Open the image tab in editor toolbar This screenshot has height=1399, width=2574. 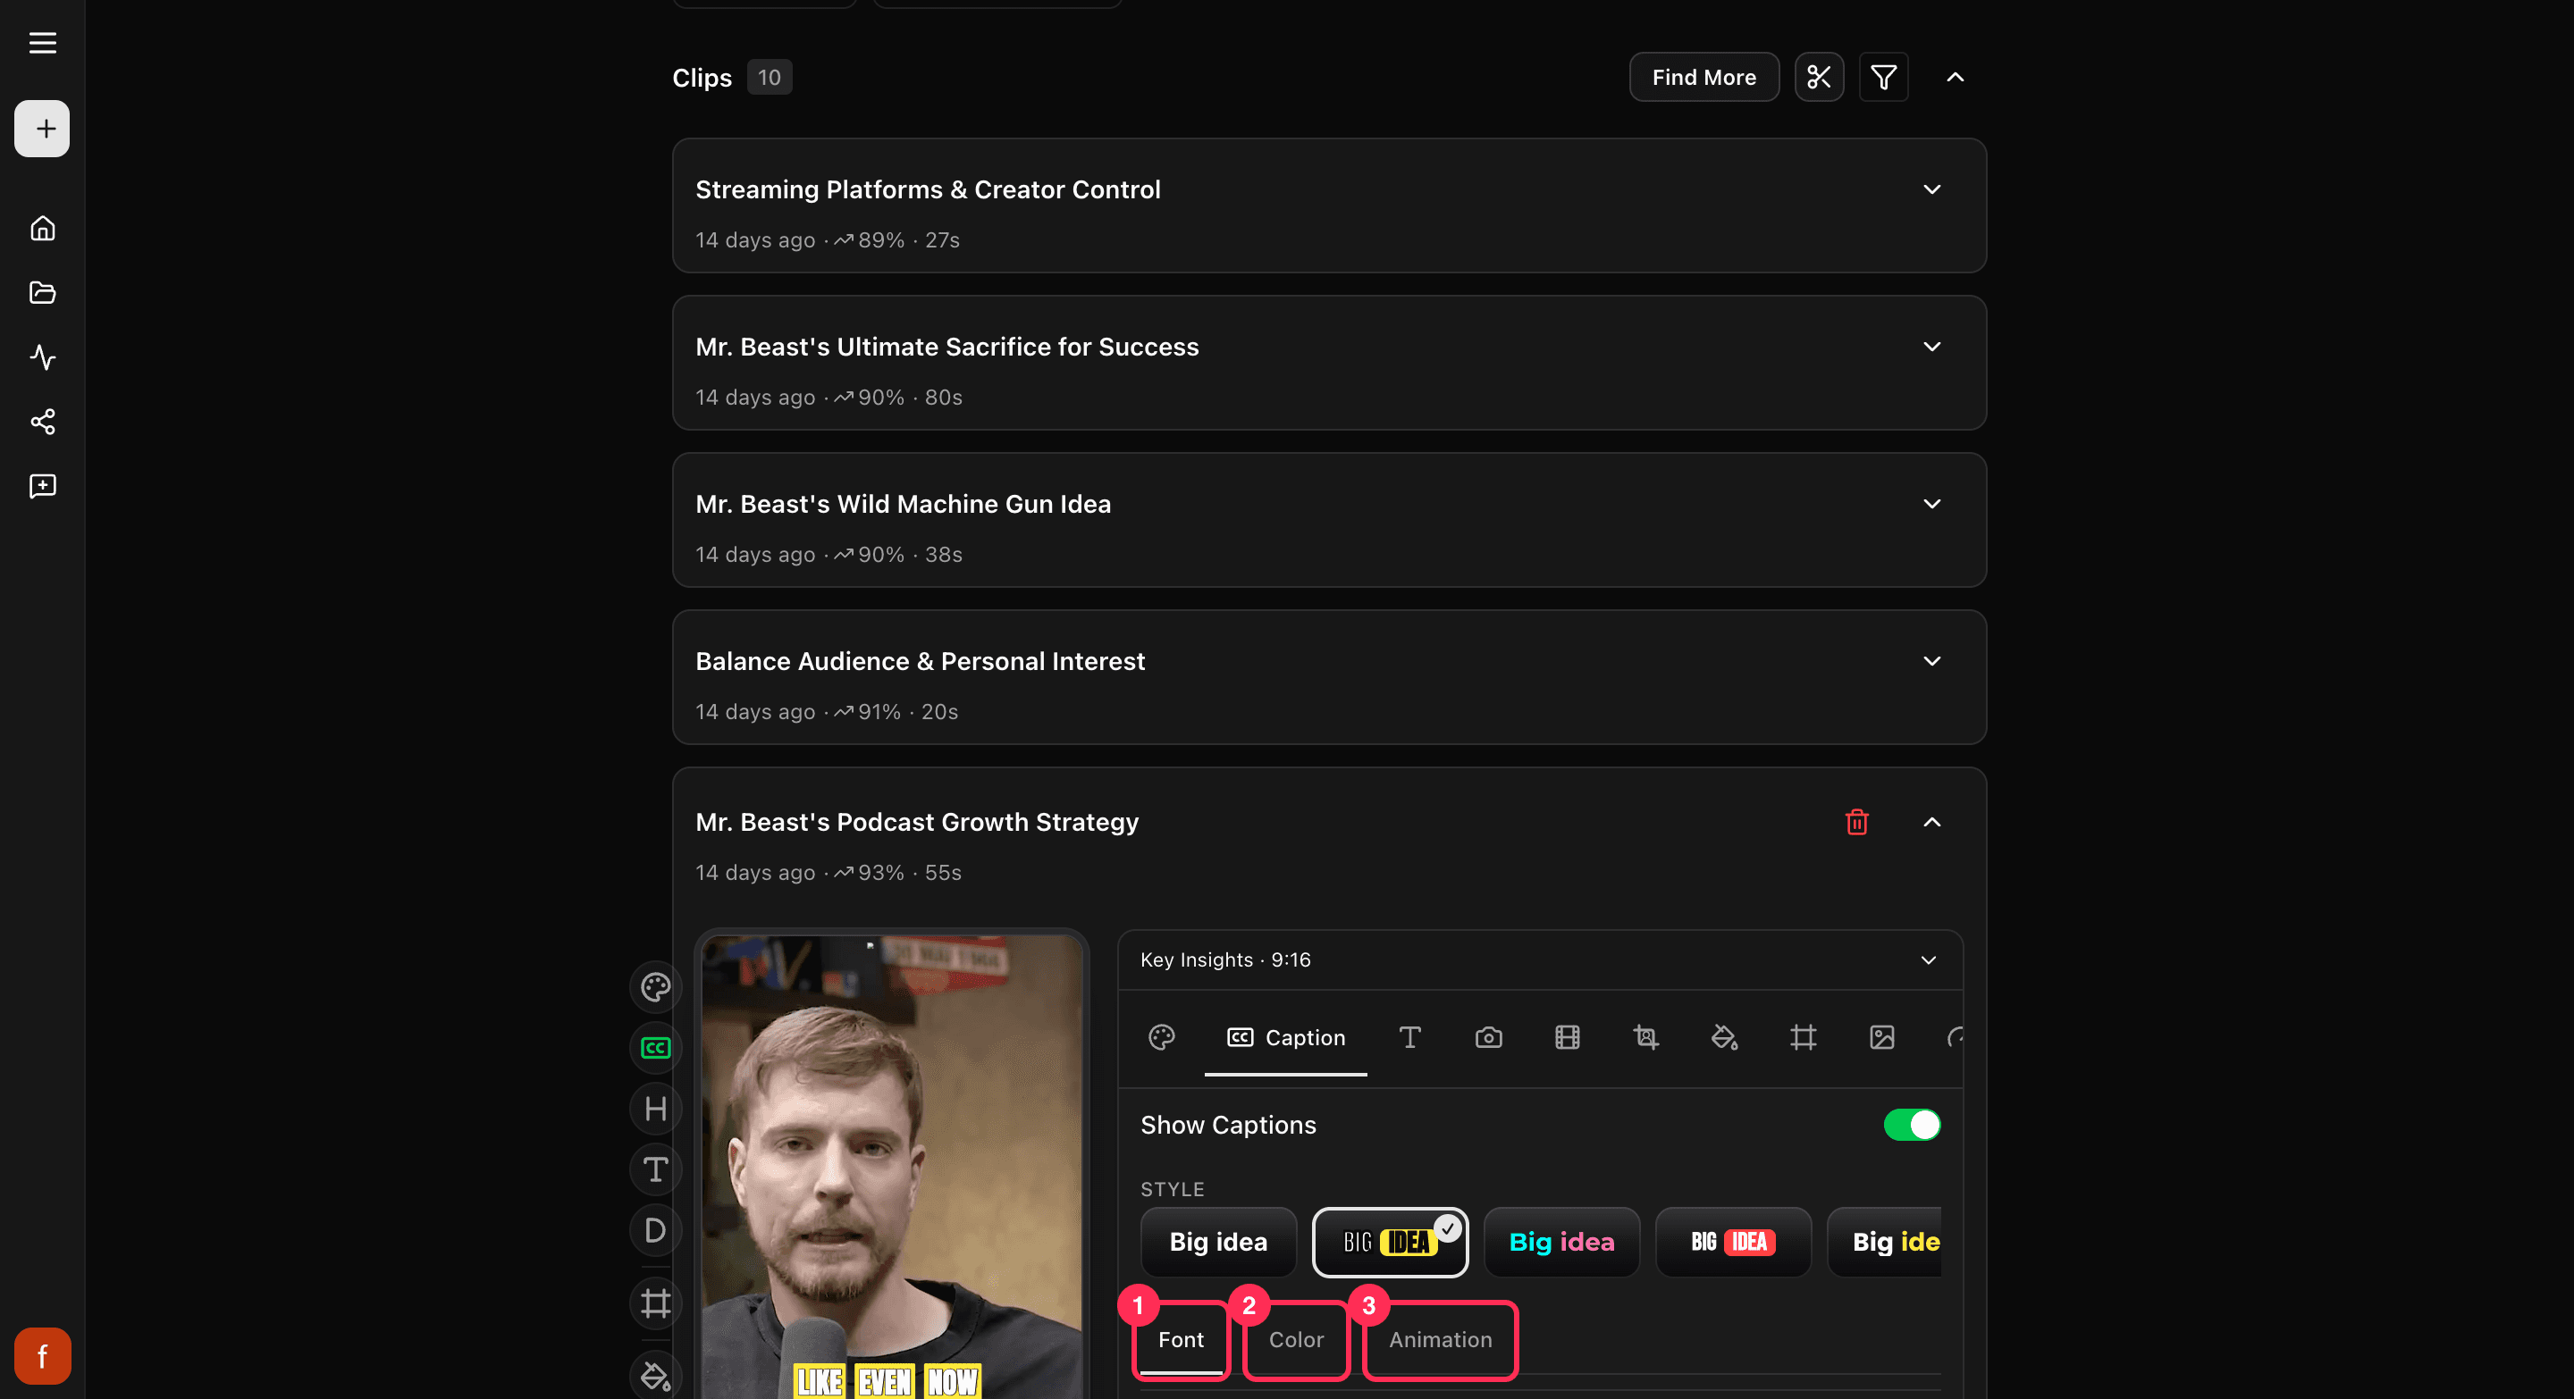pos(1881,1037)
